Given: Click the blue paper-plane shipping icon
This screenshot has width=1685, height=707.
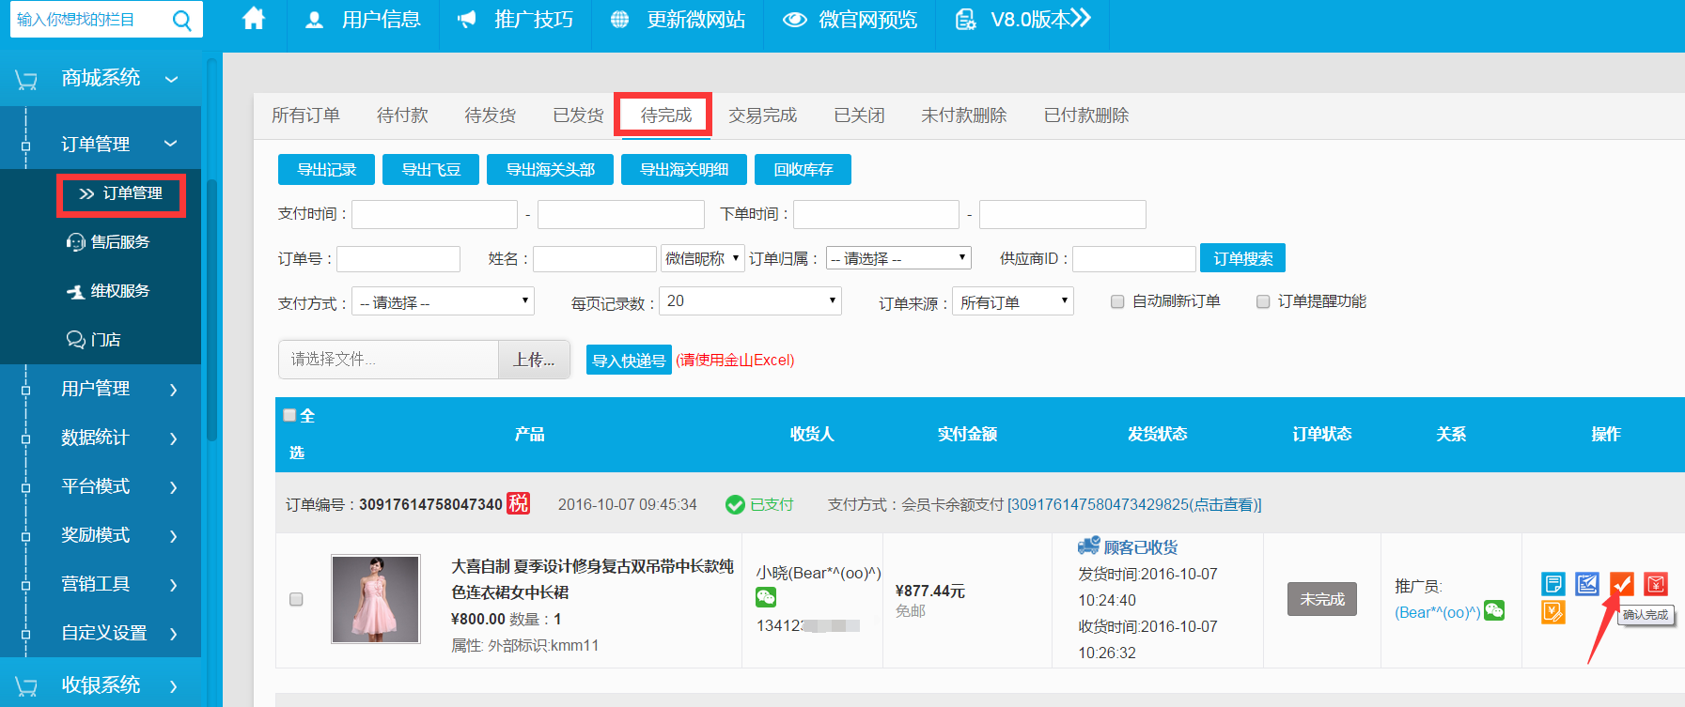Looking at the screenshot, I should [x=1587, y=584].
